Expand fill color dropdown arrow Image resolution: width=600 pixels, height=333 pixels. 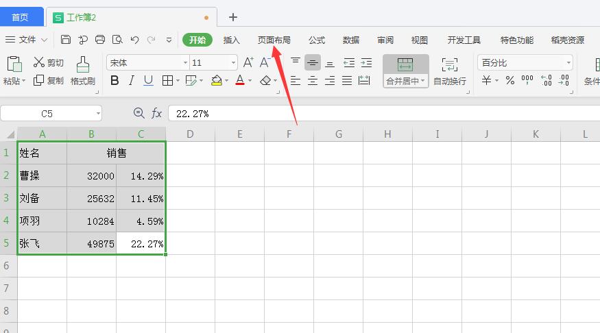tap(226, 81)
